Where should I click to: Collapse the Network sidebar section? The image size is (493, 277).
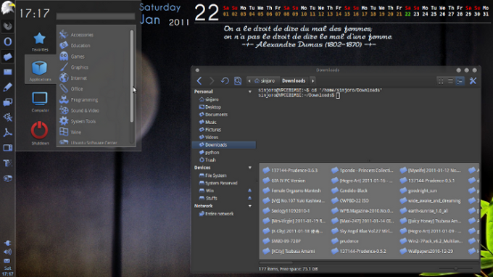(x=250, y=206)
